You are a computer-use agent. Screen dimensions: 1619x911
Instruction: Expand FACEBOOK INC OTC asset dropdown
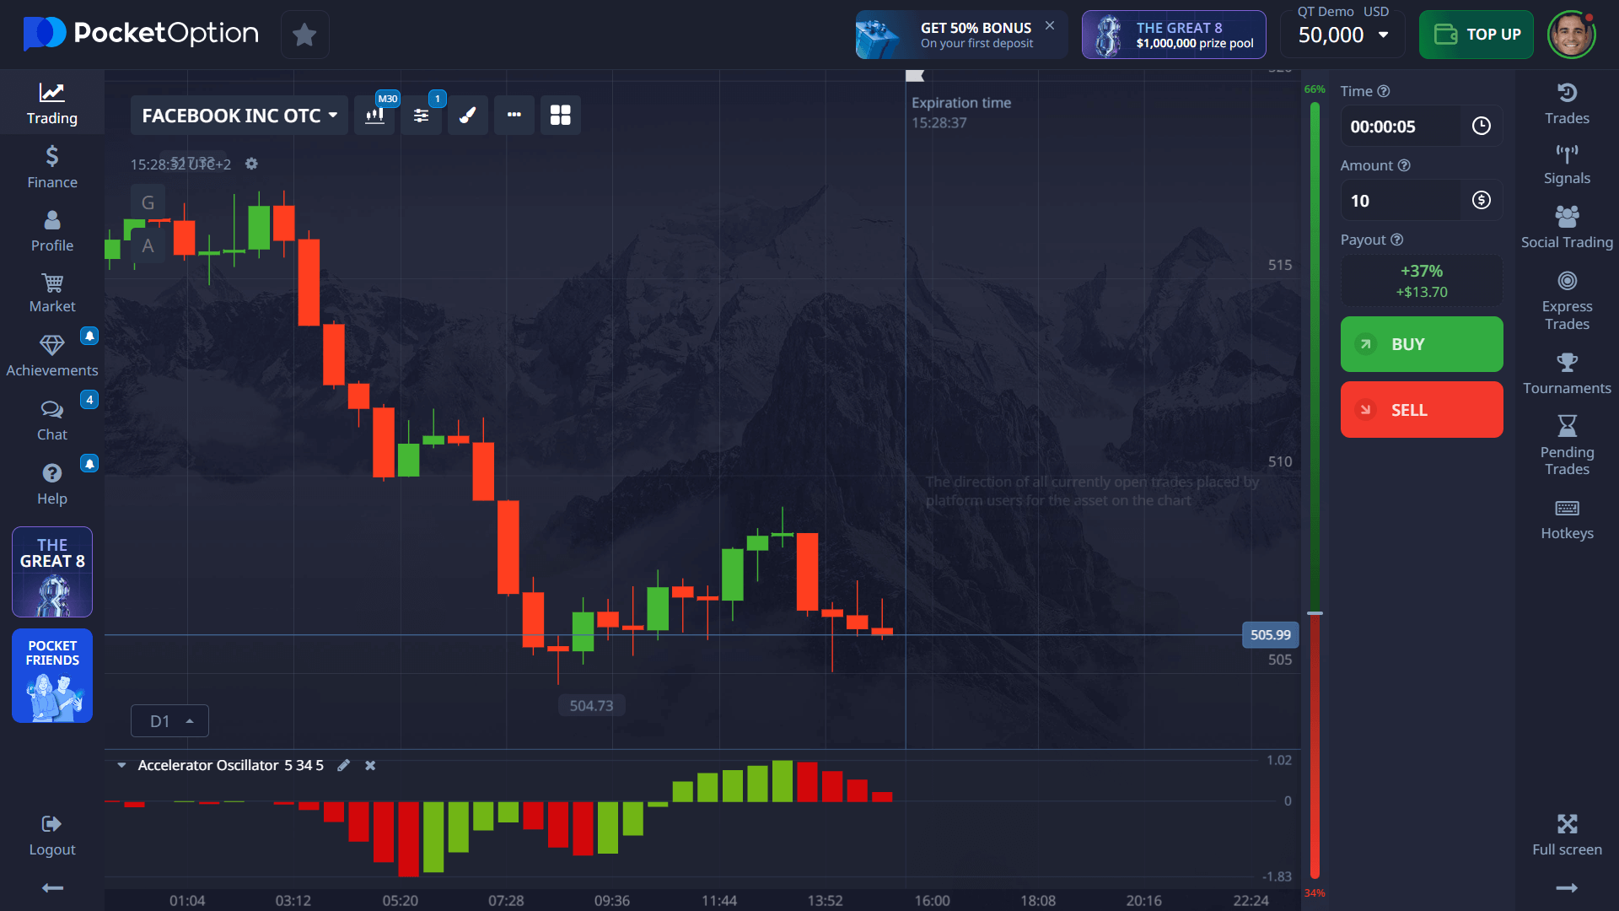coord(239,116)
